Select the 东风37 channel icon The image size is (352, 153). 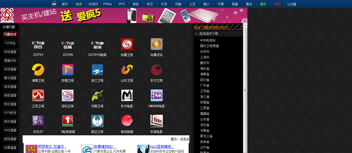point(38,121)
